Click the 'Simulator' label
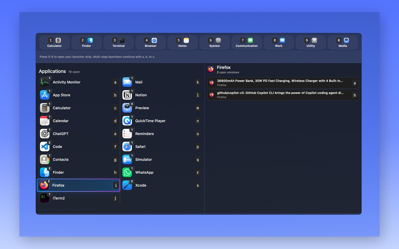399x249 pixels. (x=144, y=160)
